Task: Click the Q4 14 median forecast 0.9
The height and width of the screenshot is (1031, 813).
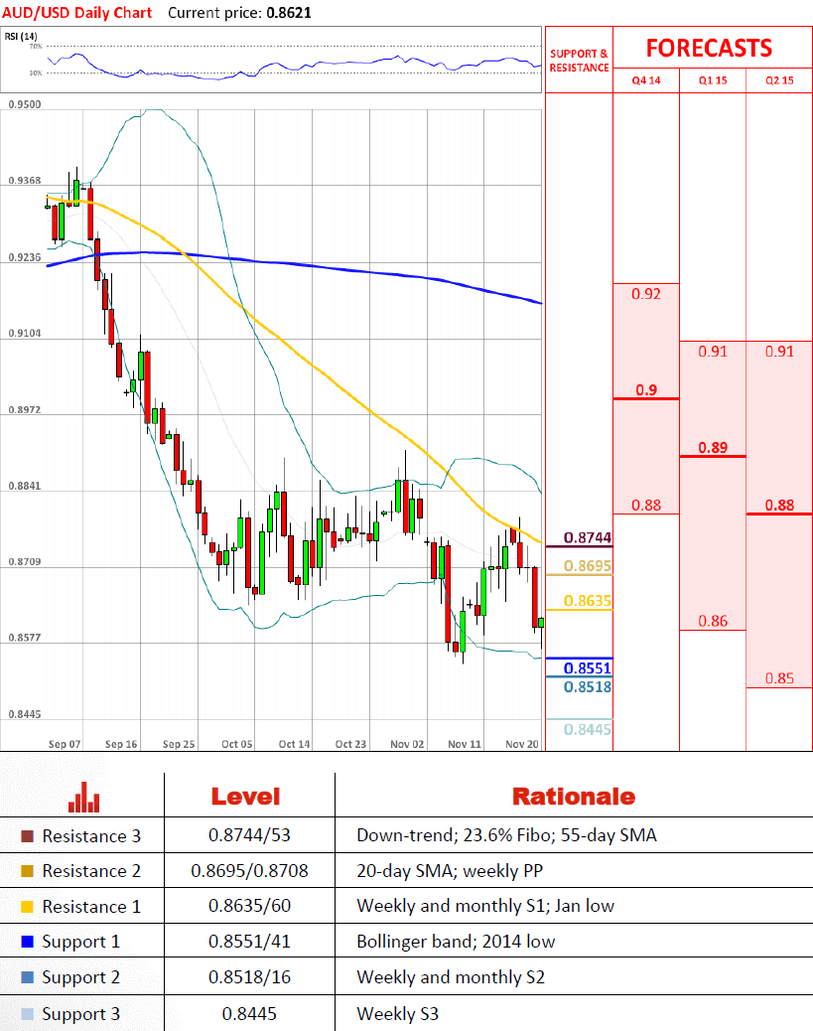Action: coord(646,390)
